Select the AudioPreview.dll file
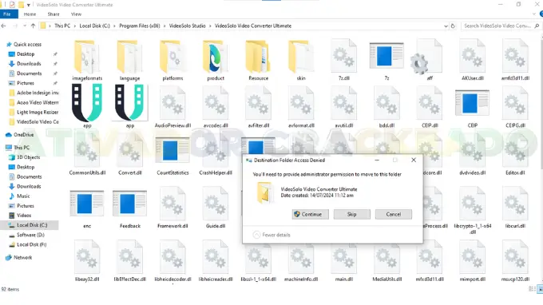543x305 pixels. pyautogui.click(x=172, y=108)
